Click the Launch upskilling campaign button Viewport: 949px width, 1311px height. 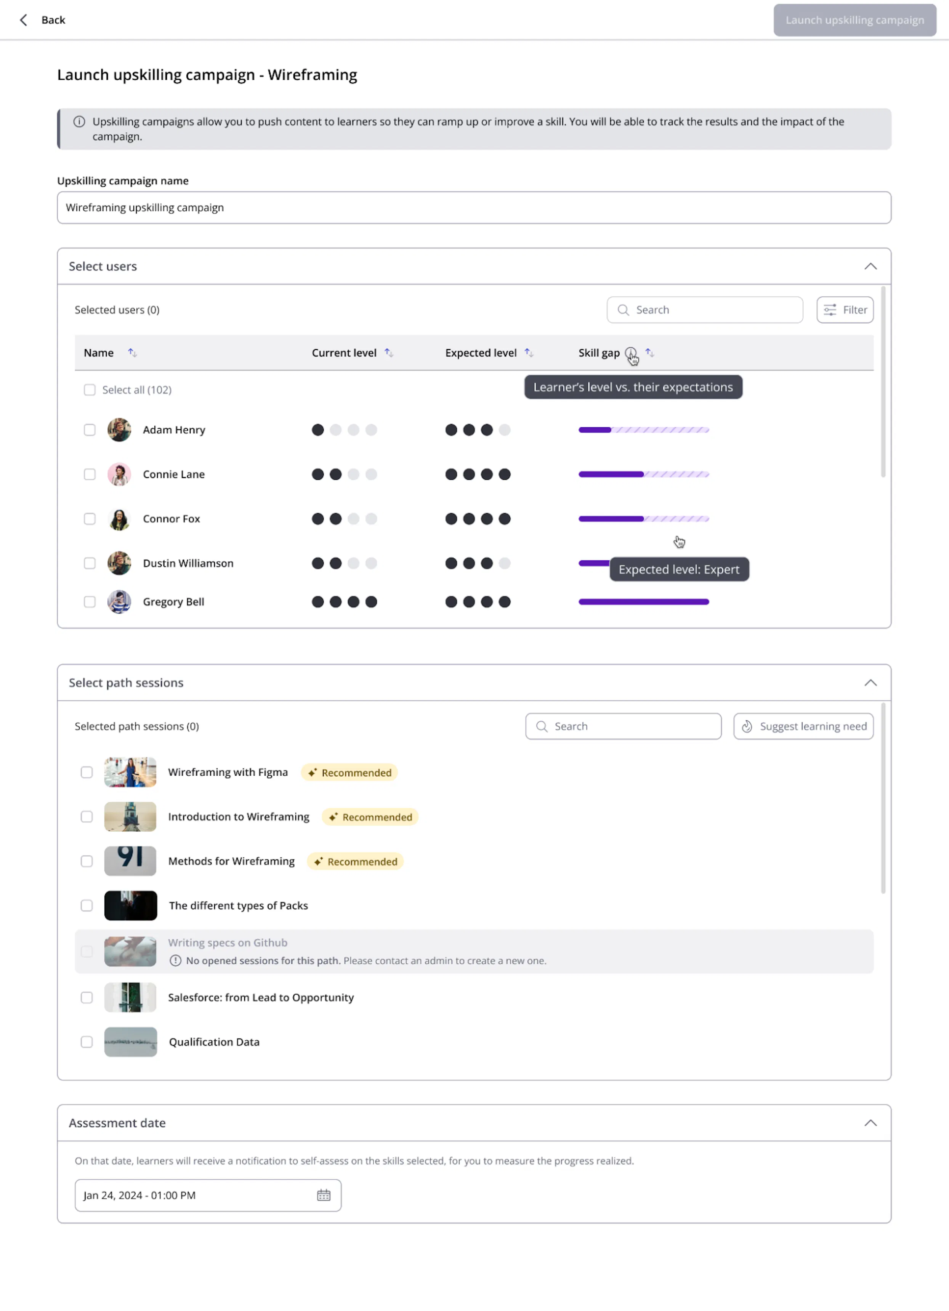click(x=855, y=20)
